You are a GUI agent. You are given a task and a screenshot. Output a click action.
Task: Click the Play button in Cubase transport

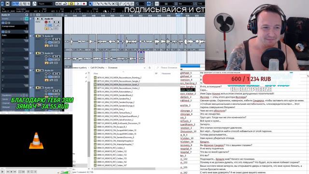(78, 3)
